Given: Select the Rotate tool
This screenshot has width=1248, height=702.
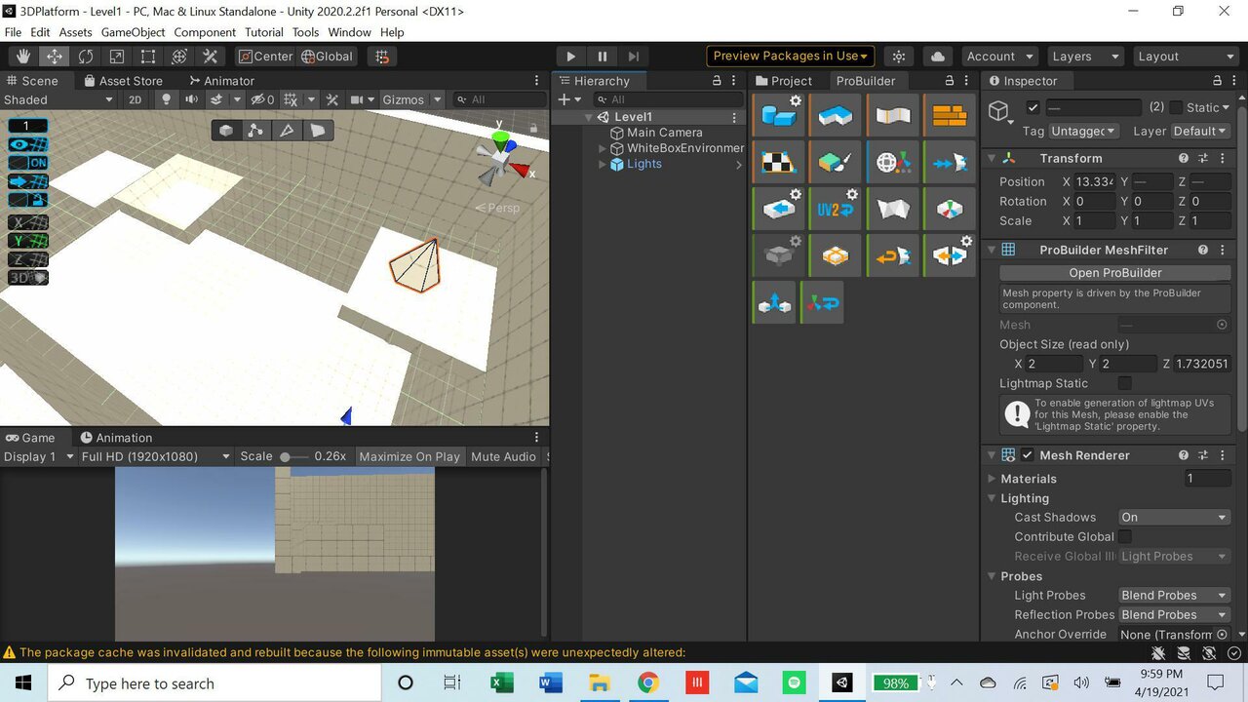Looking at the screenshot, I should click(x=86, y=57).
